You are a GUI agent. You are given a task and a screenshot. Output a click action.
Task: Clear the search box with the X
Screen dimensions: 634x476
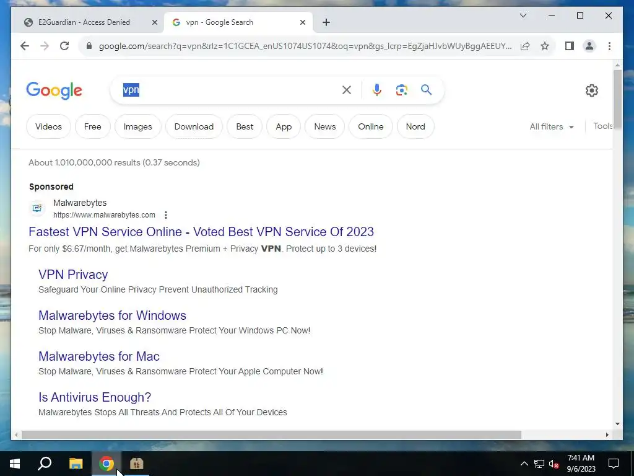(x=347, y=90)
